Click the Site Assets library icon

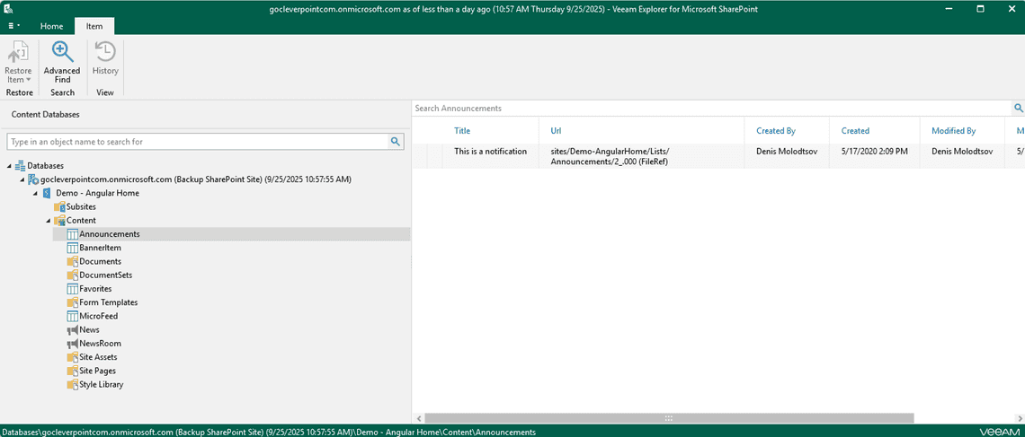click(x=73, y=357)
